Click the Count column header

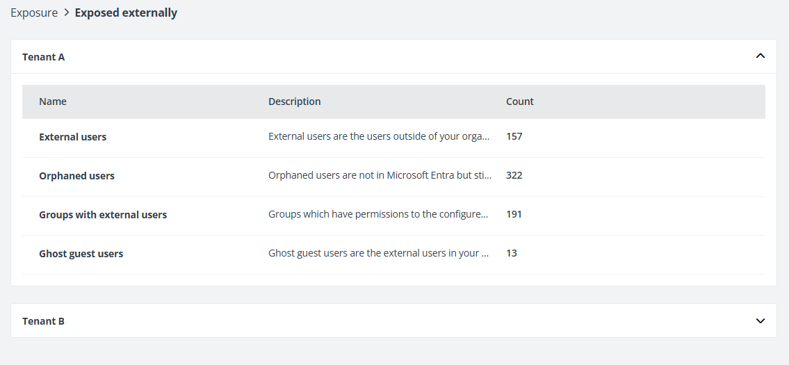coord(520,102)
